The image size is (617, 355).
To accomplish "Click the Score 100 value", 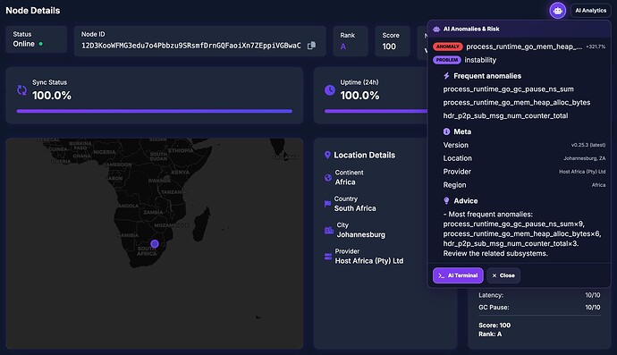I will click(389, 46).
